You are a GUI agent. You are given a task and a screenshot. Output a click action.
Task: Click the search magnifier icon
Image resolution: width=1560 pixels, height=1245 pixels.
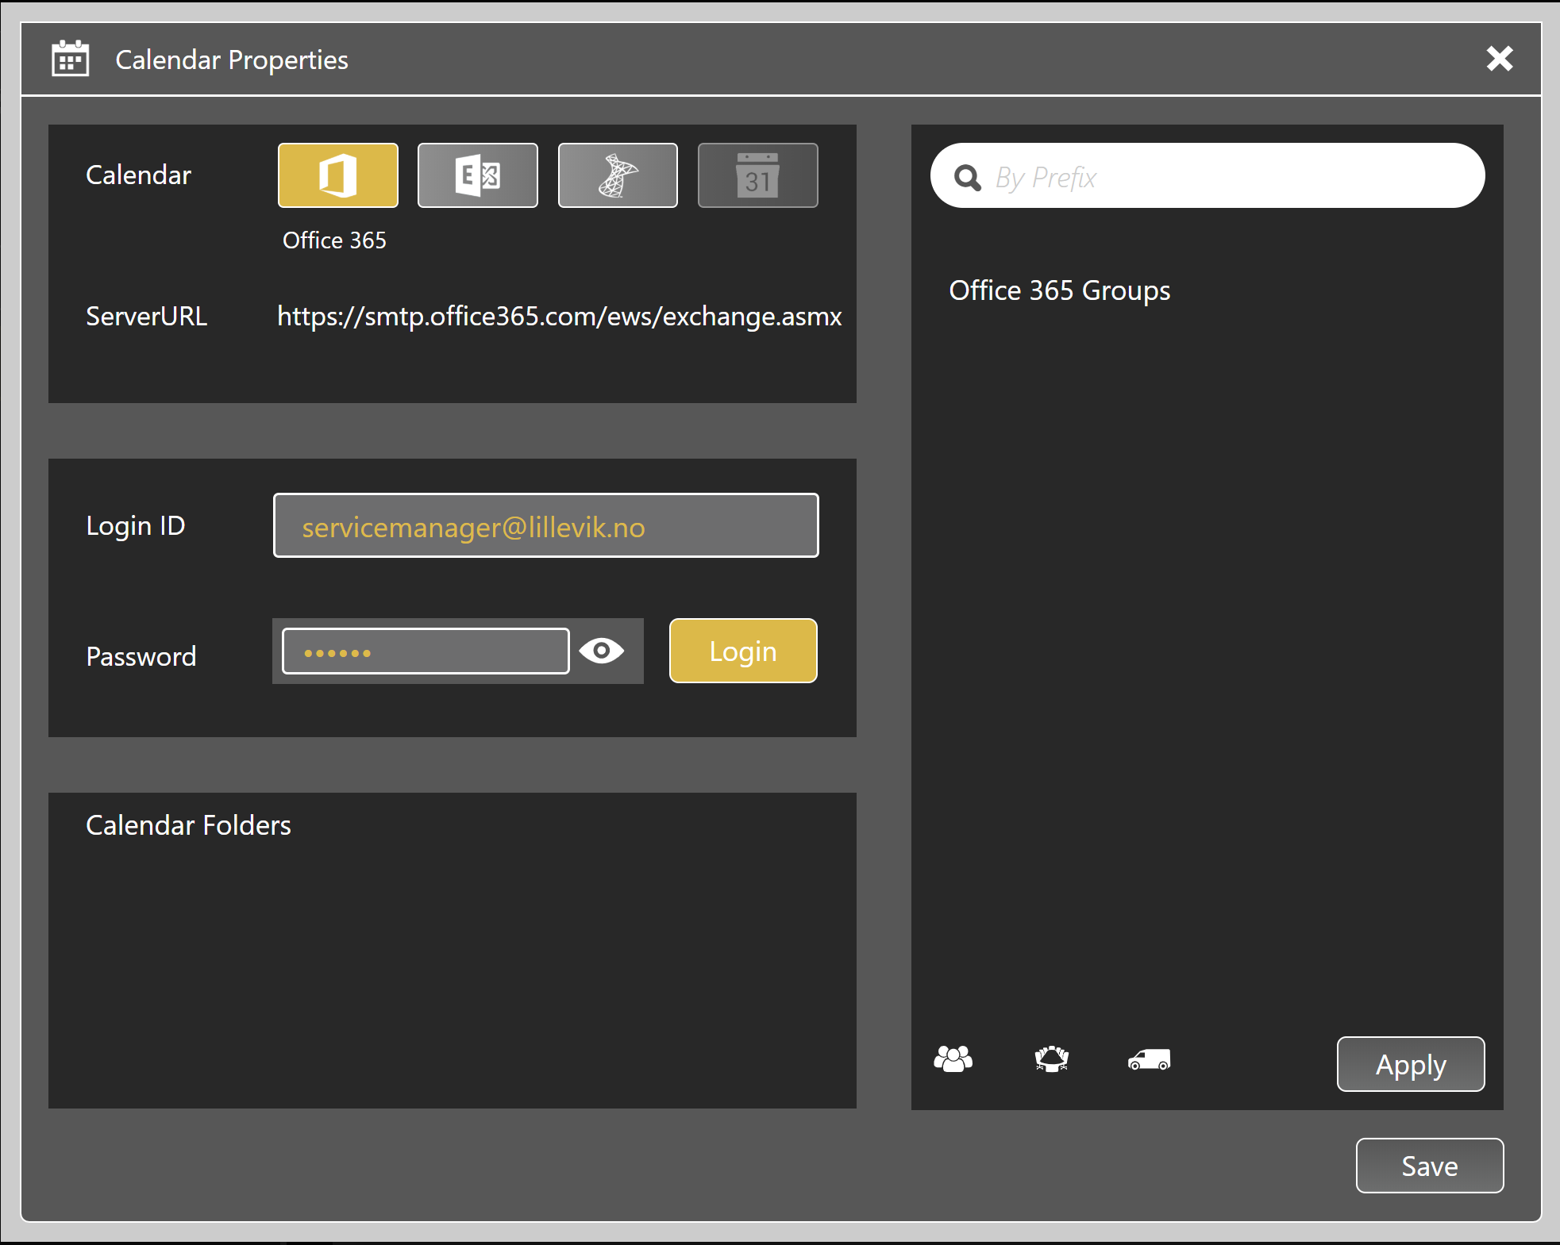[x=967, y=178]
